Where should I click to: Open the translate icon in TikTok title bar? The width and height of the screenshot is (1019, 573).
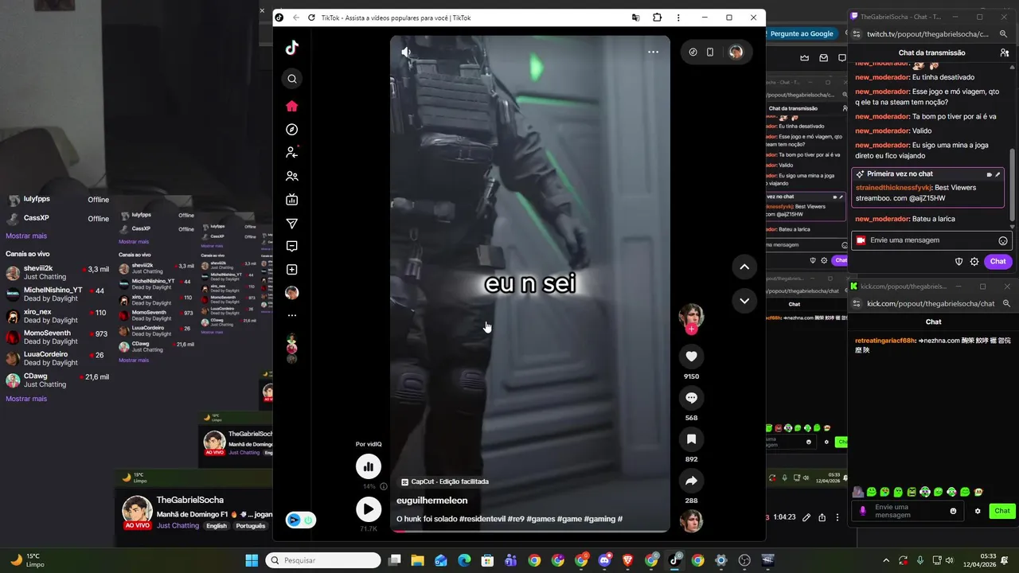(x=635, y=18)
